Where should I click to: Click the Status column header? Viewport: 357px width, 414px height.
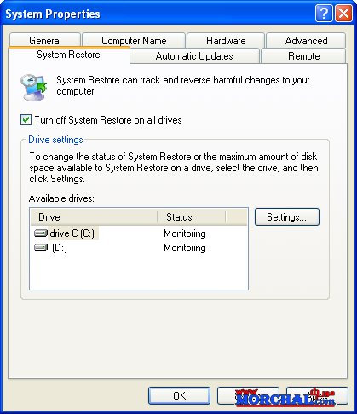coord(192,217)
